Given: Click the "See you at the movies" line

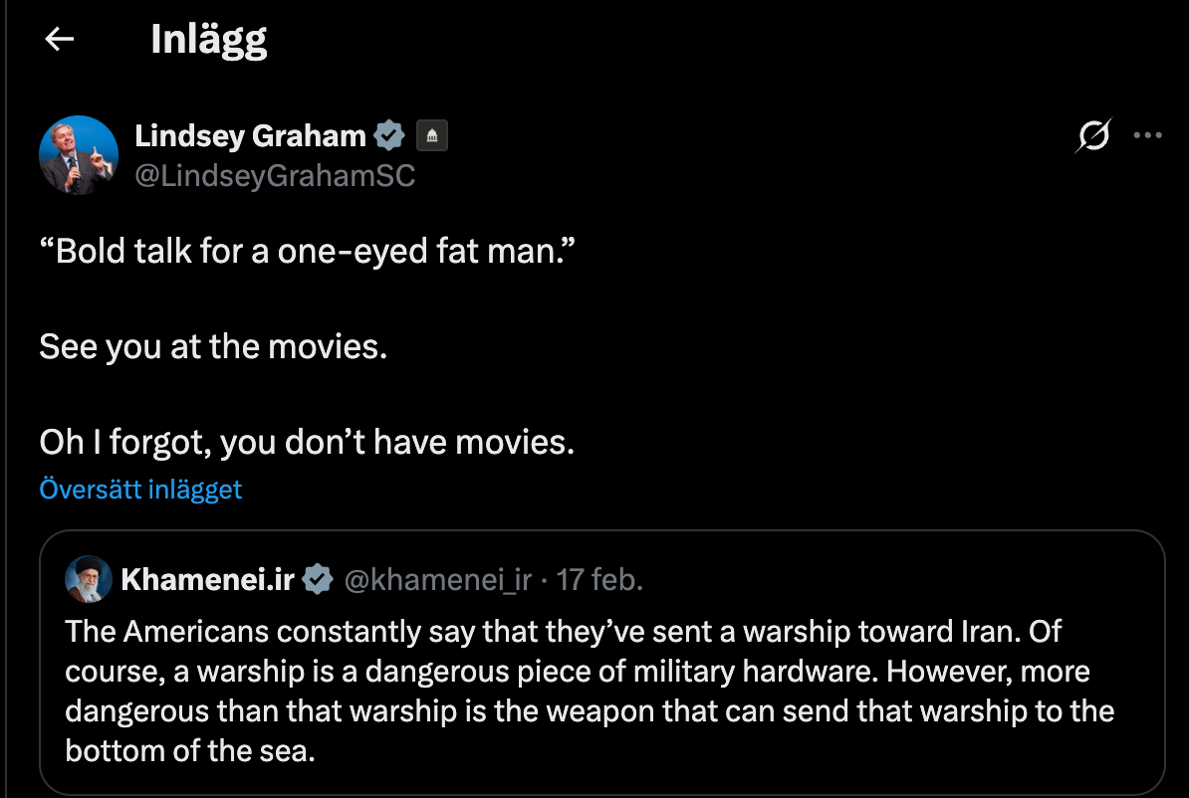Looking at the screenshot, I should pyautogui.click(x=212, y=346).
